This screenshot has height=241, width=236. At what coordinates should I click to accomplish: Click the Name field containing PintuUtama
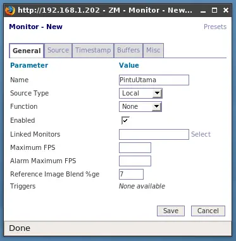[154, 80]
